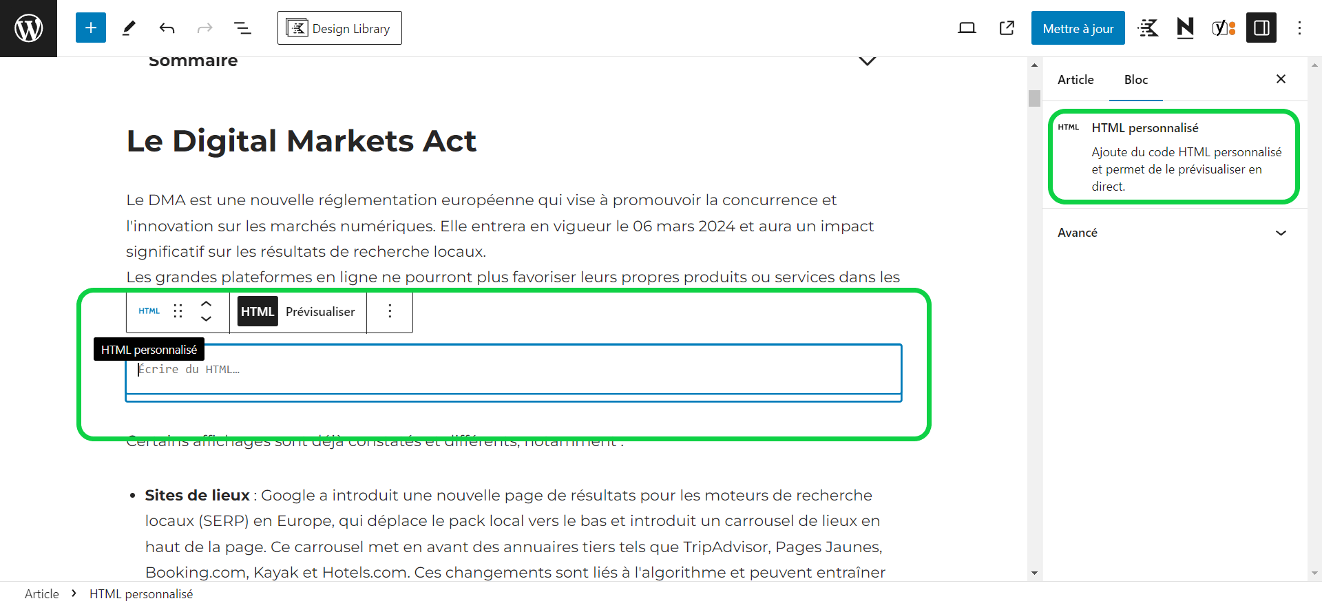The height and width of the screenshot is (601, 1322).
Task: Open the Yoast SEO panel
Action: [1223, 28]
